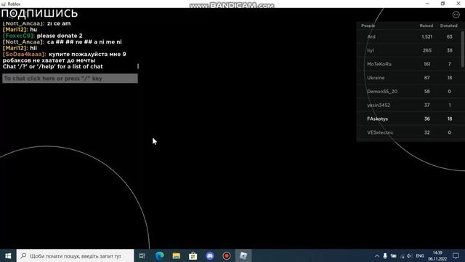Screen dimensions: 465x262
Task: Select player Ukraine in the leaderboard
Action: click(x=376, y=78)
